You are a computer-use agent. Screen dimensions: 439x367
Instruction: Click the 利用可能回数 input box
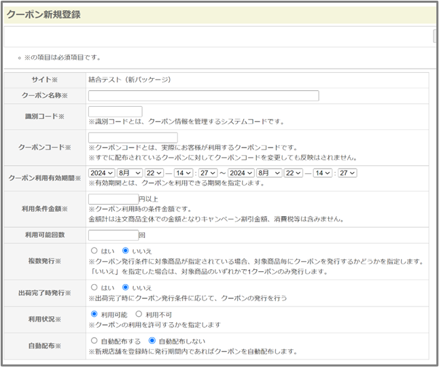pyautogui.click(x=113, y=235)
